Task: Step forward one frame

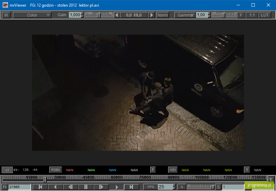Action: 101,187
